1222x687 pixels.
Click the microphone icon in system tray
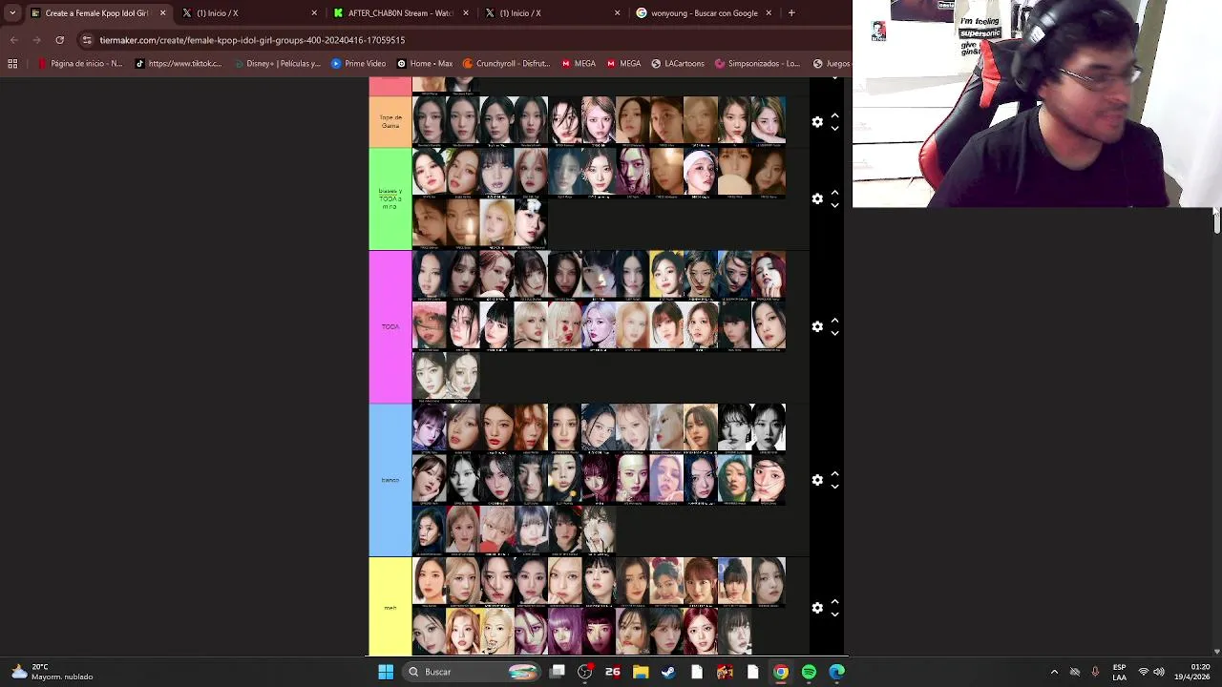1095,672
